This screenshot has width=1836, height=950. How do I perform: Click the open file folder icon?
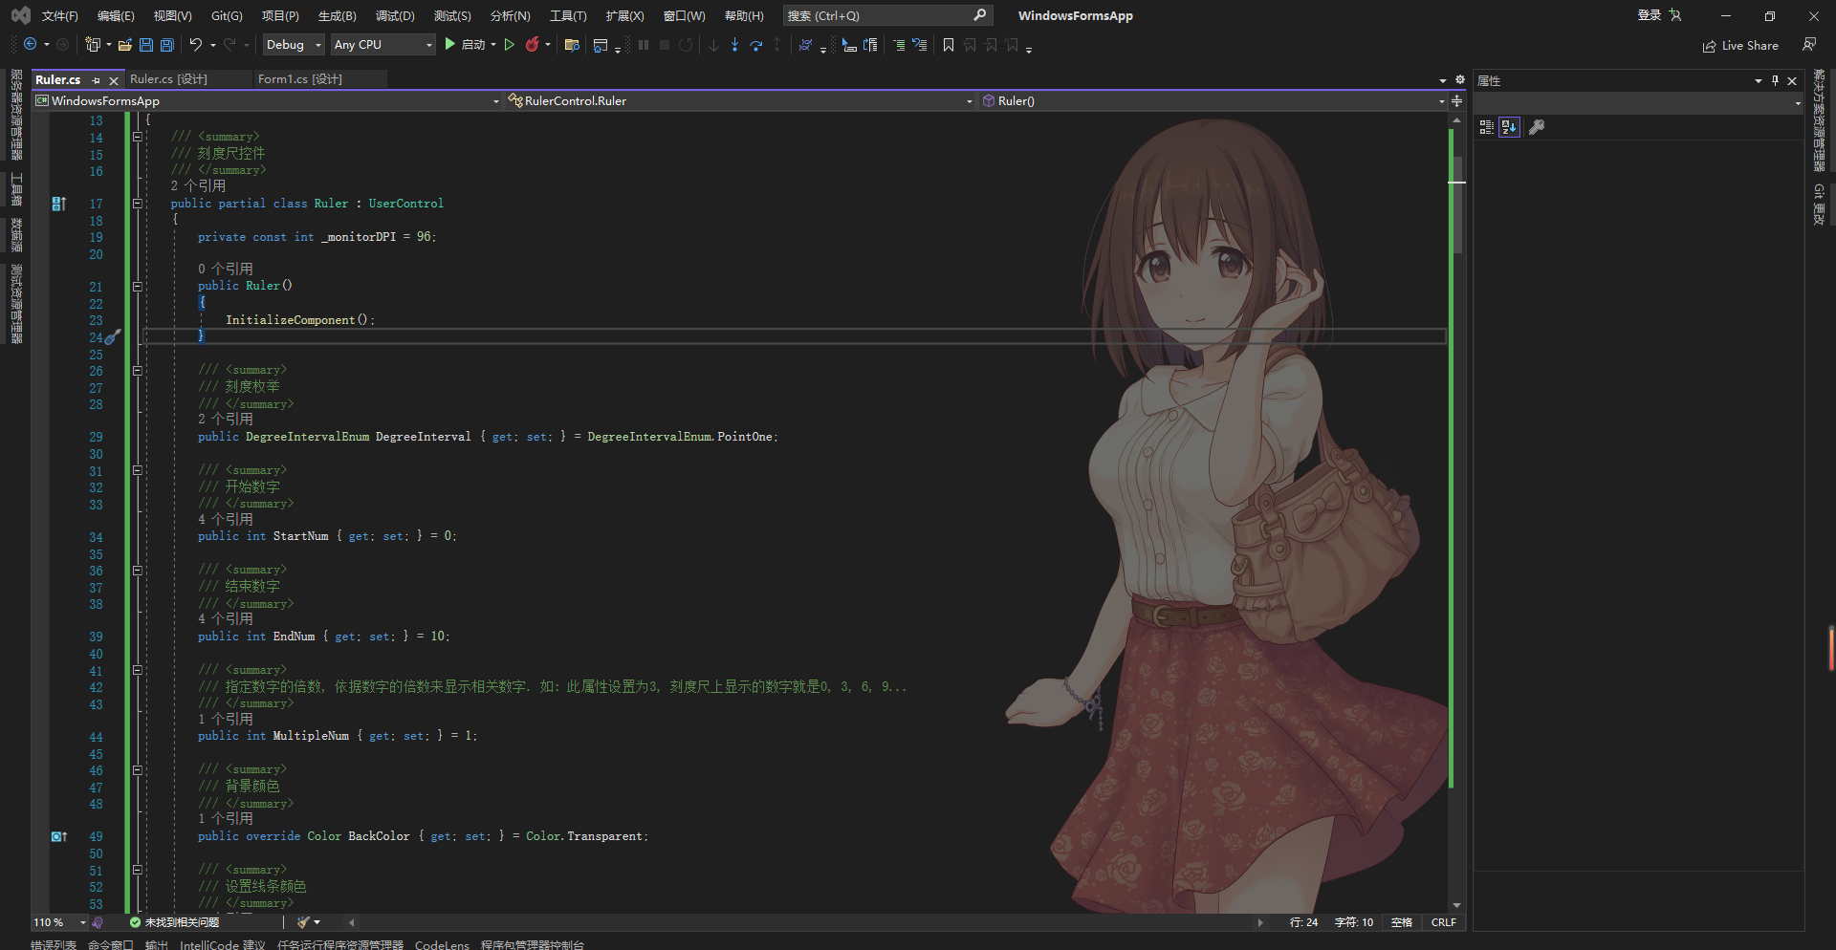(x=125, y=45)
